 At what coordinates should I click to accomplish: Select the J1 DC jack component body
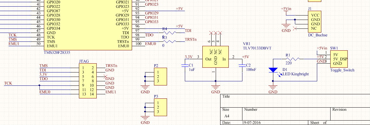pyautogui.click(x=315, y=22)
